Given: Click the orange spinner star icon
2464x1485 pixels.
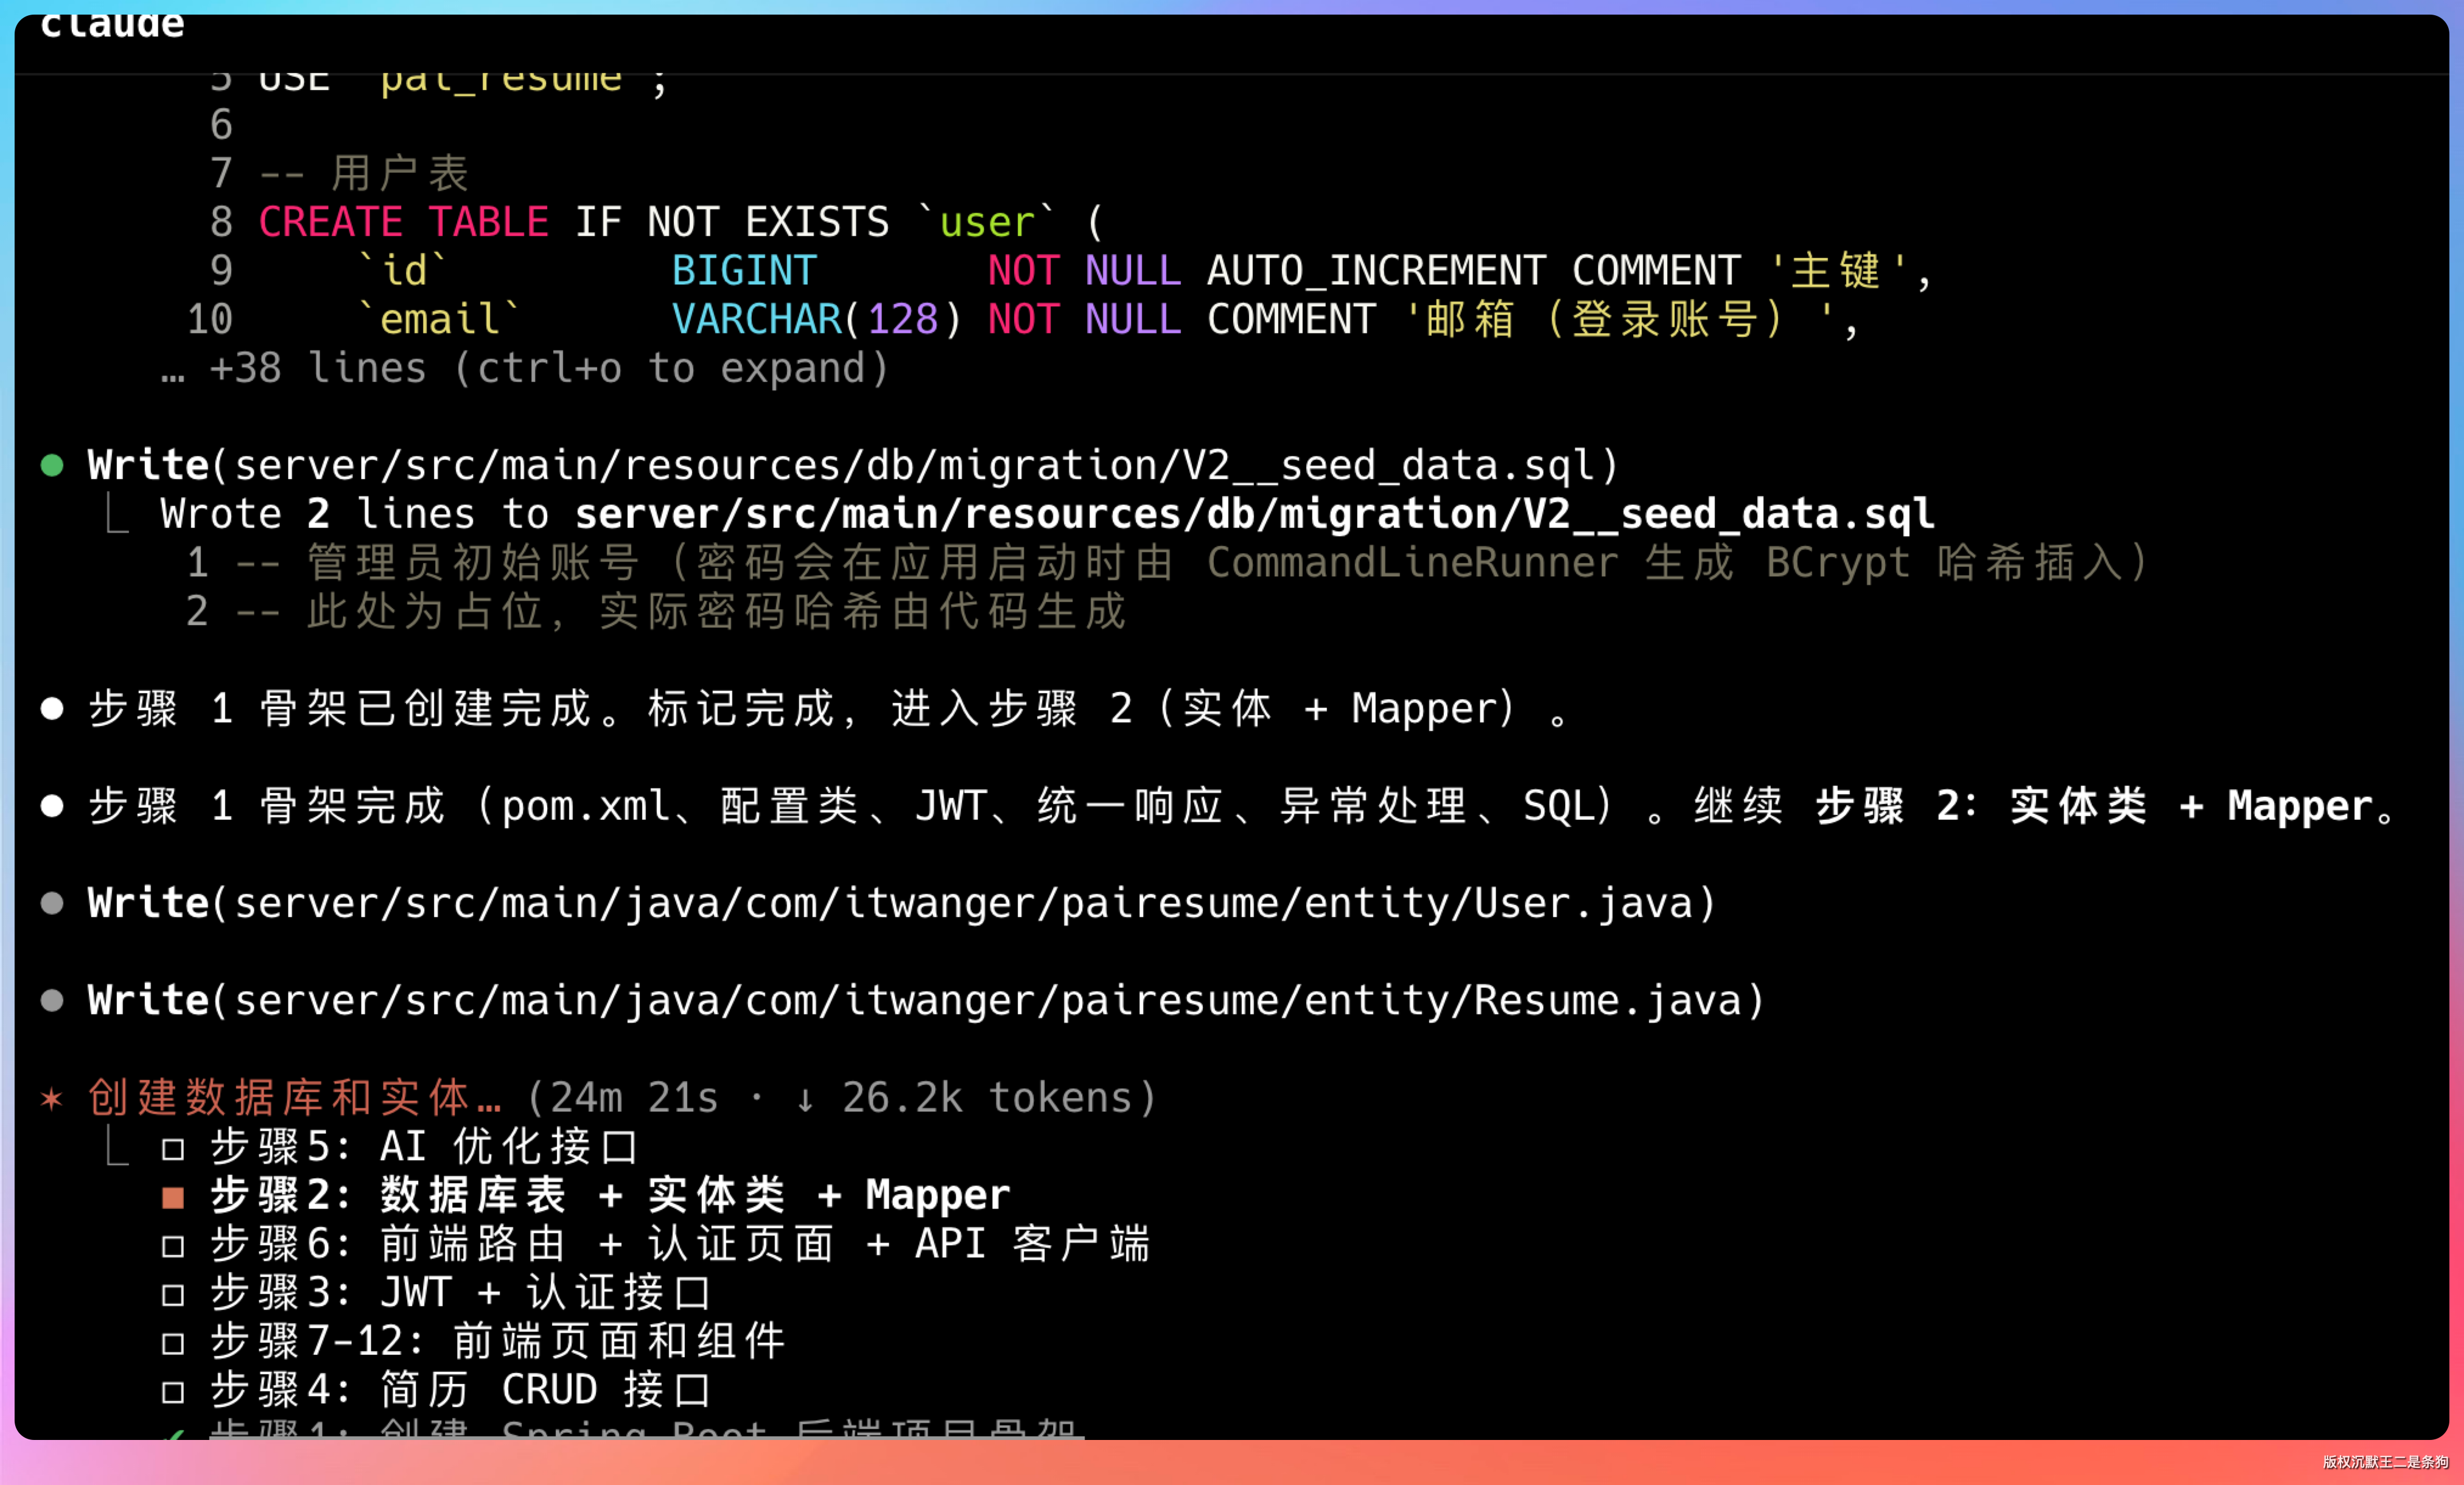Looking at the screenshot, I should pos(52,1099).
